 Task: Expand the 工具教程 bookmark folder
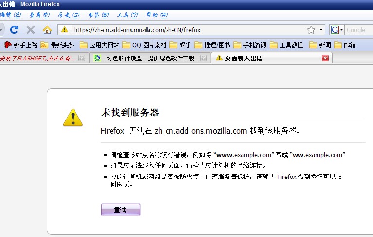pos(286,45)
